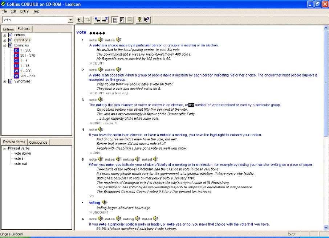Collapse the Examples tree node
This screenshot has height=238, width=329.
[x=4, y=45]
